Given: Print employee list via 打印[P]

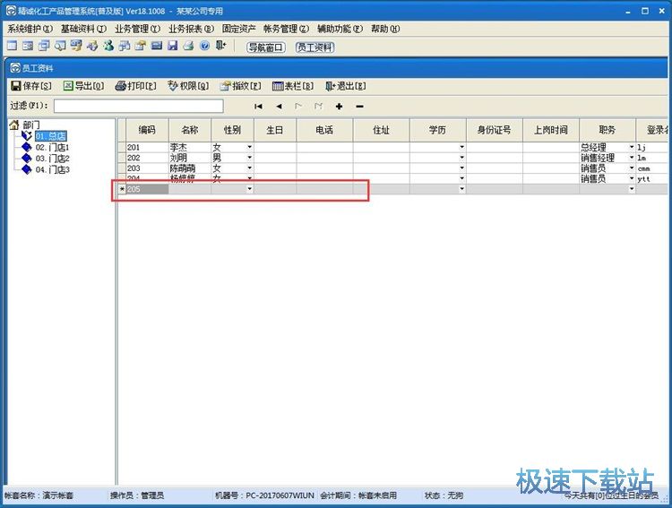Looking at the screenshot, I should (x=136, y=86).
